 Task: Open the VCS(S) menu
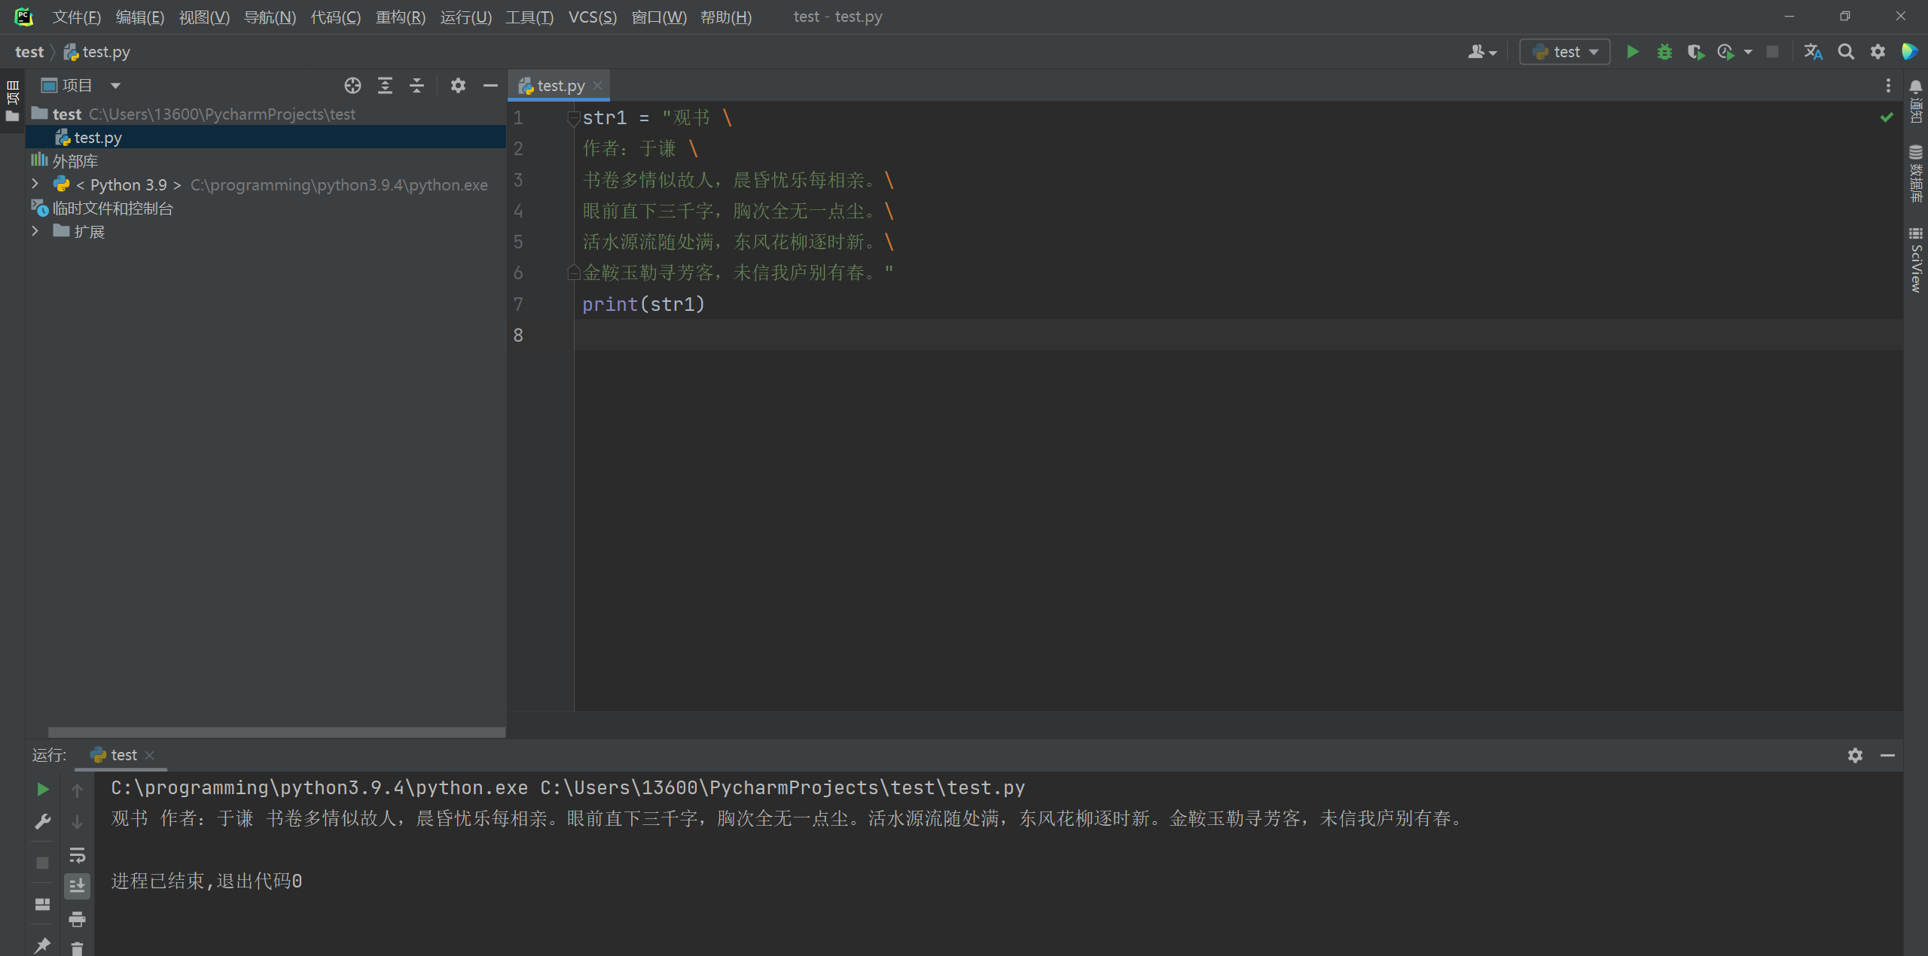[592, 17]
